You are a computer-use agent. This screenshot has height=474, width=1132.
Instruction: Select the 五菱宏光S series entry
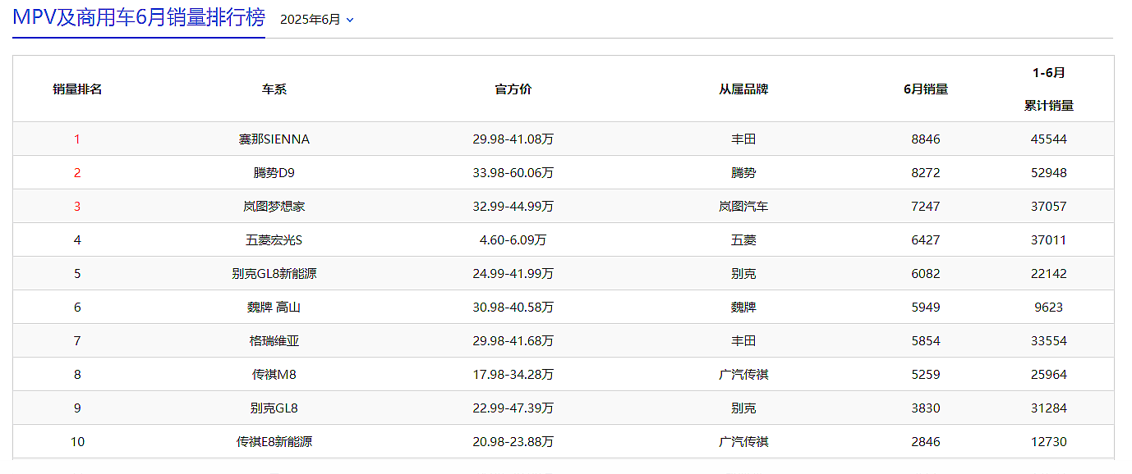tap(274, 240)
